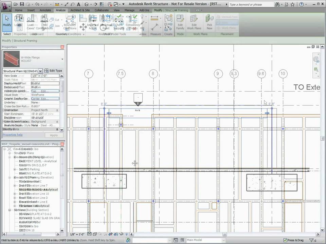Click the Favorites star icon
The height and width of the screenshot is (244, 326).
(x=292, y=4)
